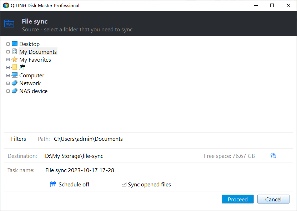Select NAS device in the tree
297x211 pixels.
click(x=34, y=91)
